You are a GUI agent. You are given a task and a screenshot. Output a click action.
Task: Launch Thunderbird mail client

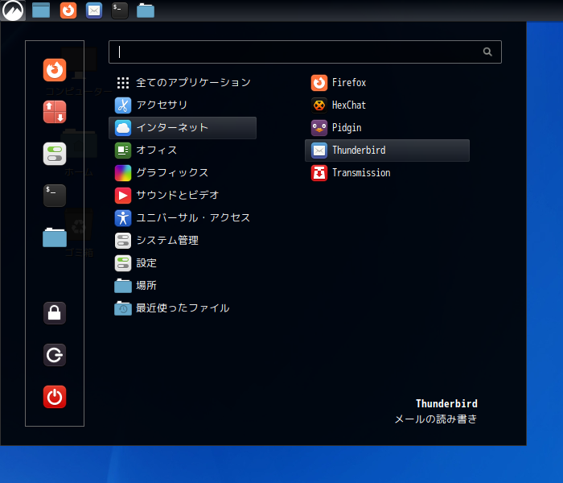point(387,151)
